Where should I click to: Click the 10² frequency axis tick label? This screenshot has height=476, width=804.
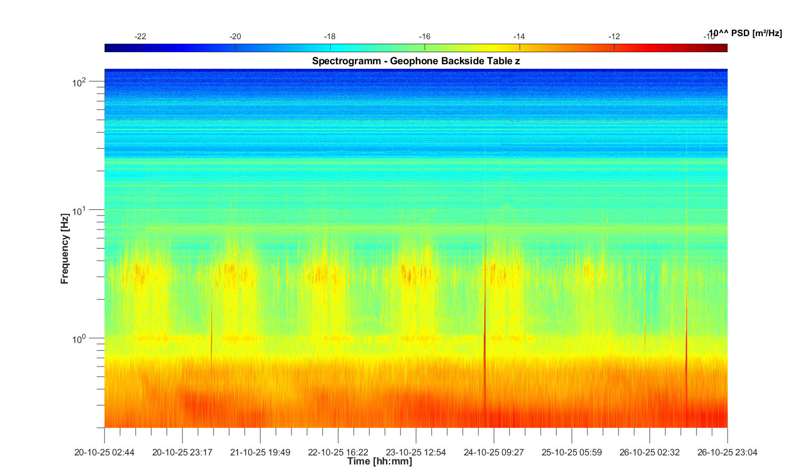pos(79,82)
